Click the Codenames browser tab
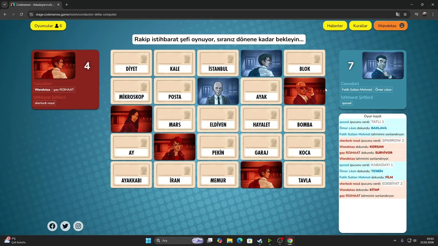Screen dimensions: 438x246 coord(35,5)
